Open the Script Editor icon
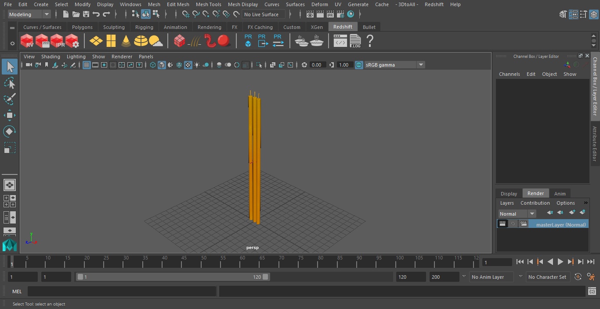This screenshot has width=600, height=309. click(592, 291)
